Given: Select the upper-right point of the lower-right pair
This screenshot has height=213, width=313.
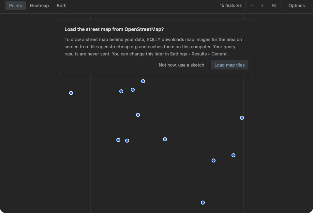Looking at the screenshot, I should coord(233,155).
